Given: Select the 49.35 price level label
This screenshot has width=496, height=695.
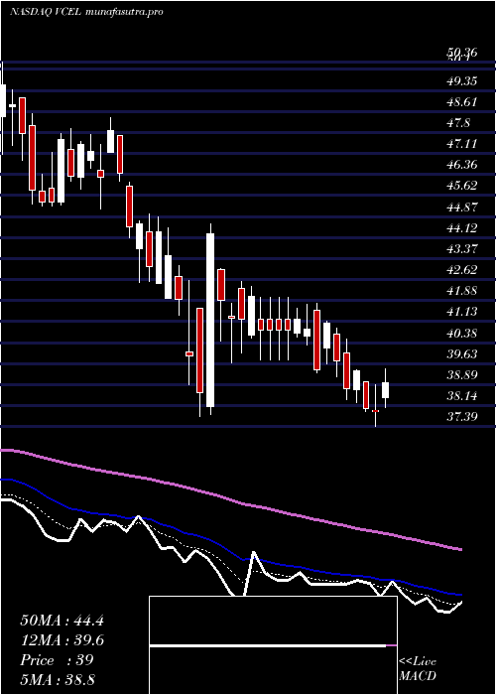Looking at the screenshot, I should [462, 81].
